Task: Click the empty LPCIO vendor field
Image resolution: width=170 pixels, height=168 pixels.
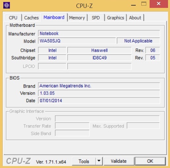Action: (x=52, y=66)
